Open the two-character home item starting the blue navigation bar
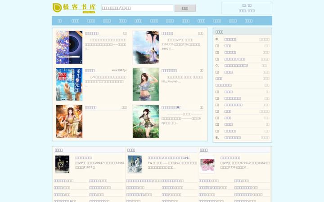The width and height of the screenshot is (324, 202). (59, 21)
